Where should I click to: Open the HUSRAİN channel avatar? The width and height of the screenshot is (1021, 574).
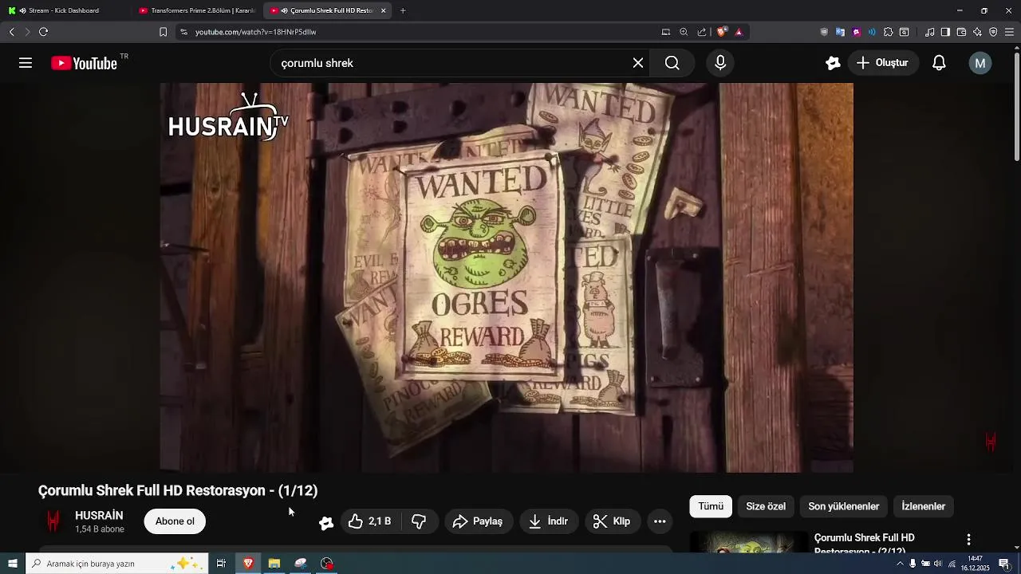click(53, 521)
